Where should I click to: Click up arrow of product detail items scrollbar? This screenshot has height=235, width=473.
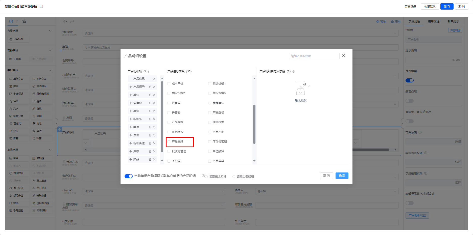(x=162, y=79)
